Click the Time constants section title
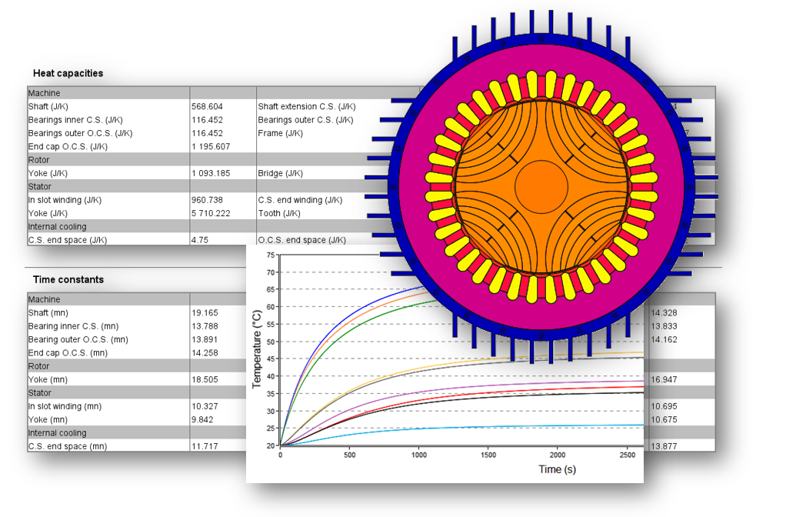The image size is (796, 517). pyautogui.click(x=68, y=279)
